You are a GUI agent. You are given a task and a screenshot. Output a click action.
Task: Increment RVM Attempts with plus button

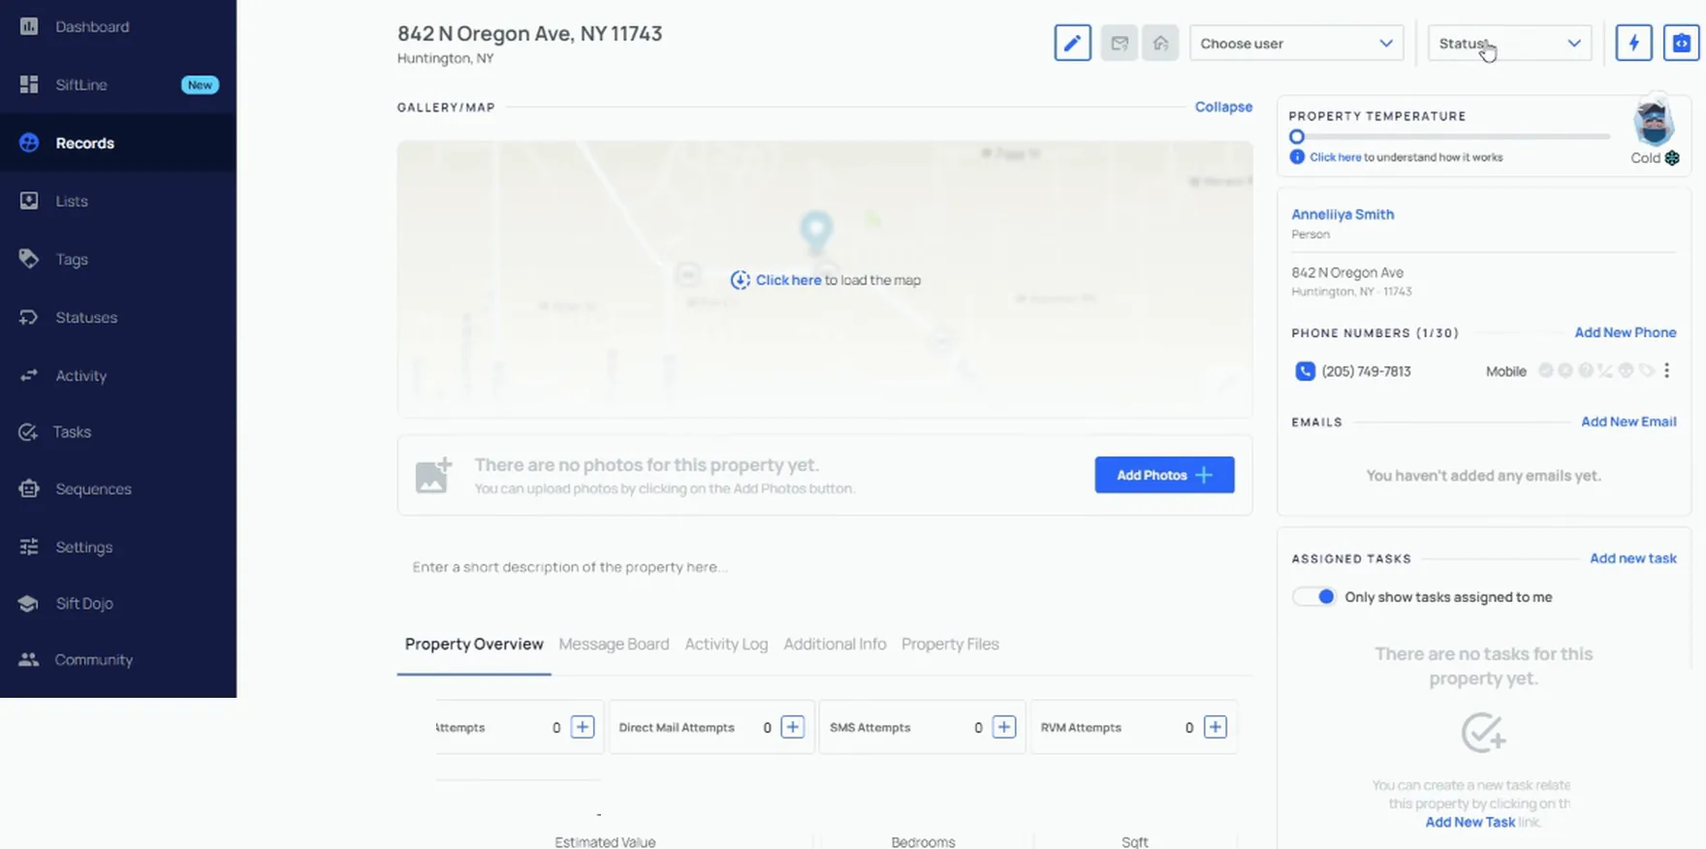[x=1216, y=727]
